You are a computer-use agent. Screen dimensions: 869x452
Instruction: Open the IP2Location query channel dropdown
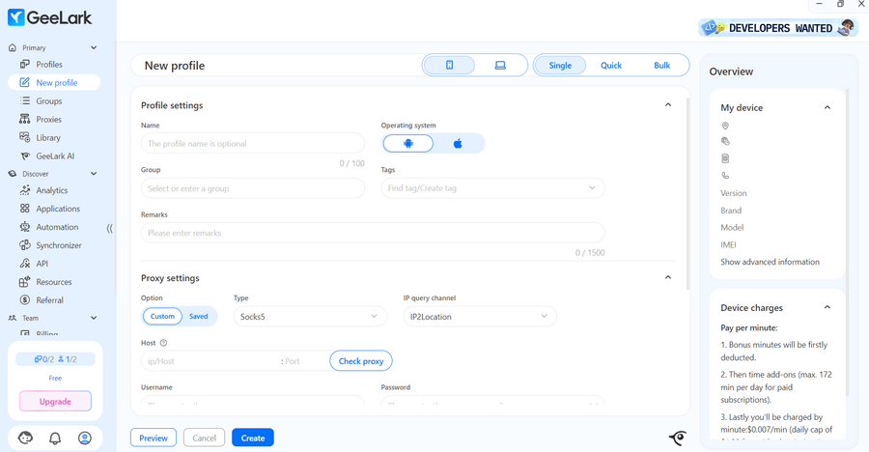[x=479, y=317]
